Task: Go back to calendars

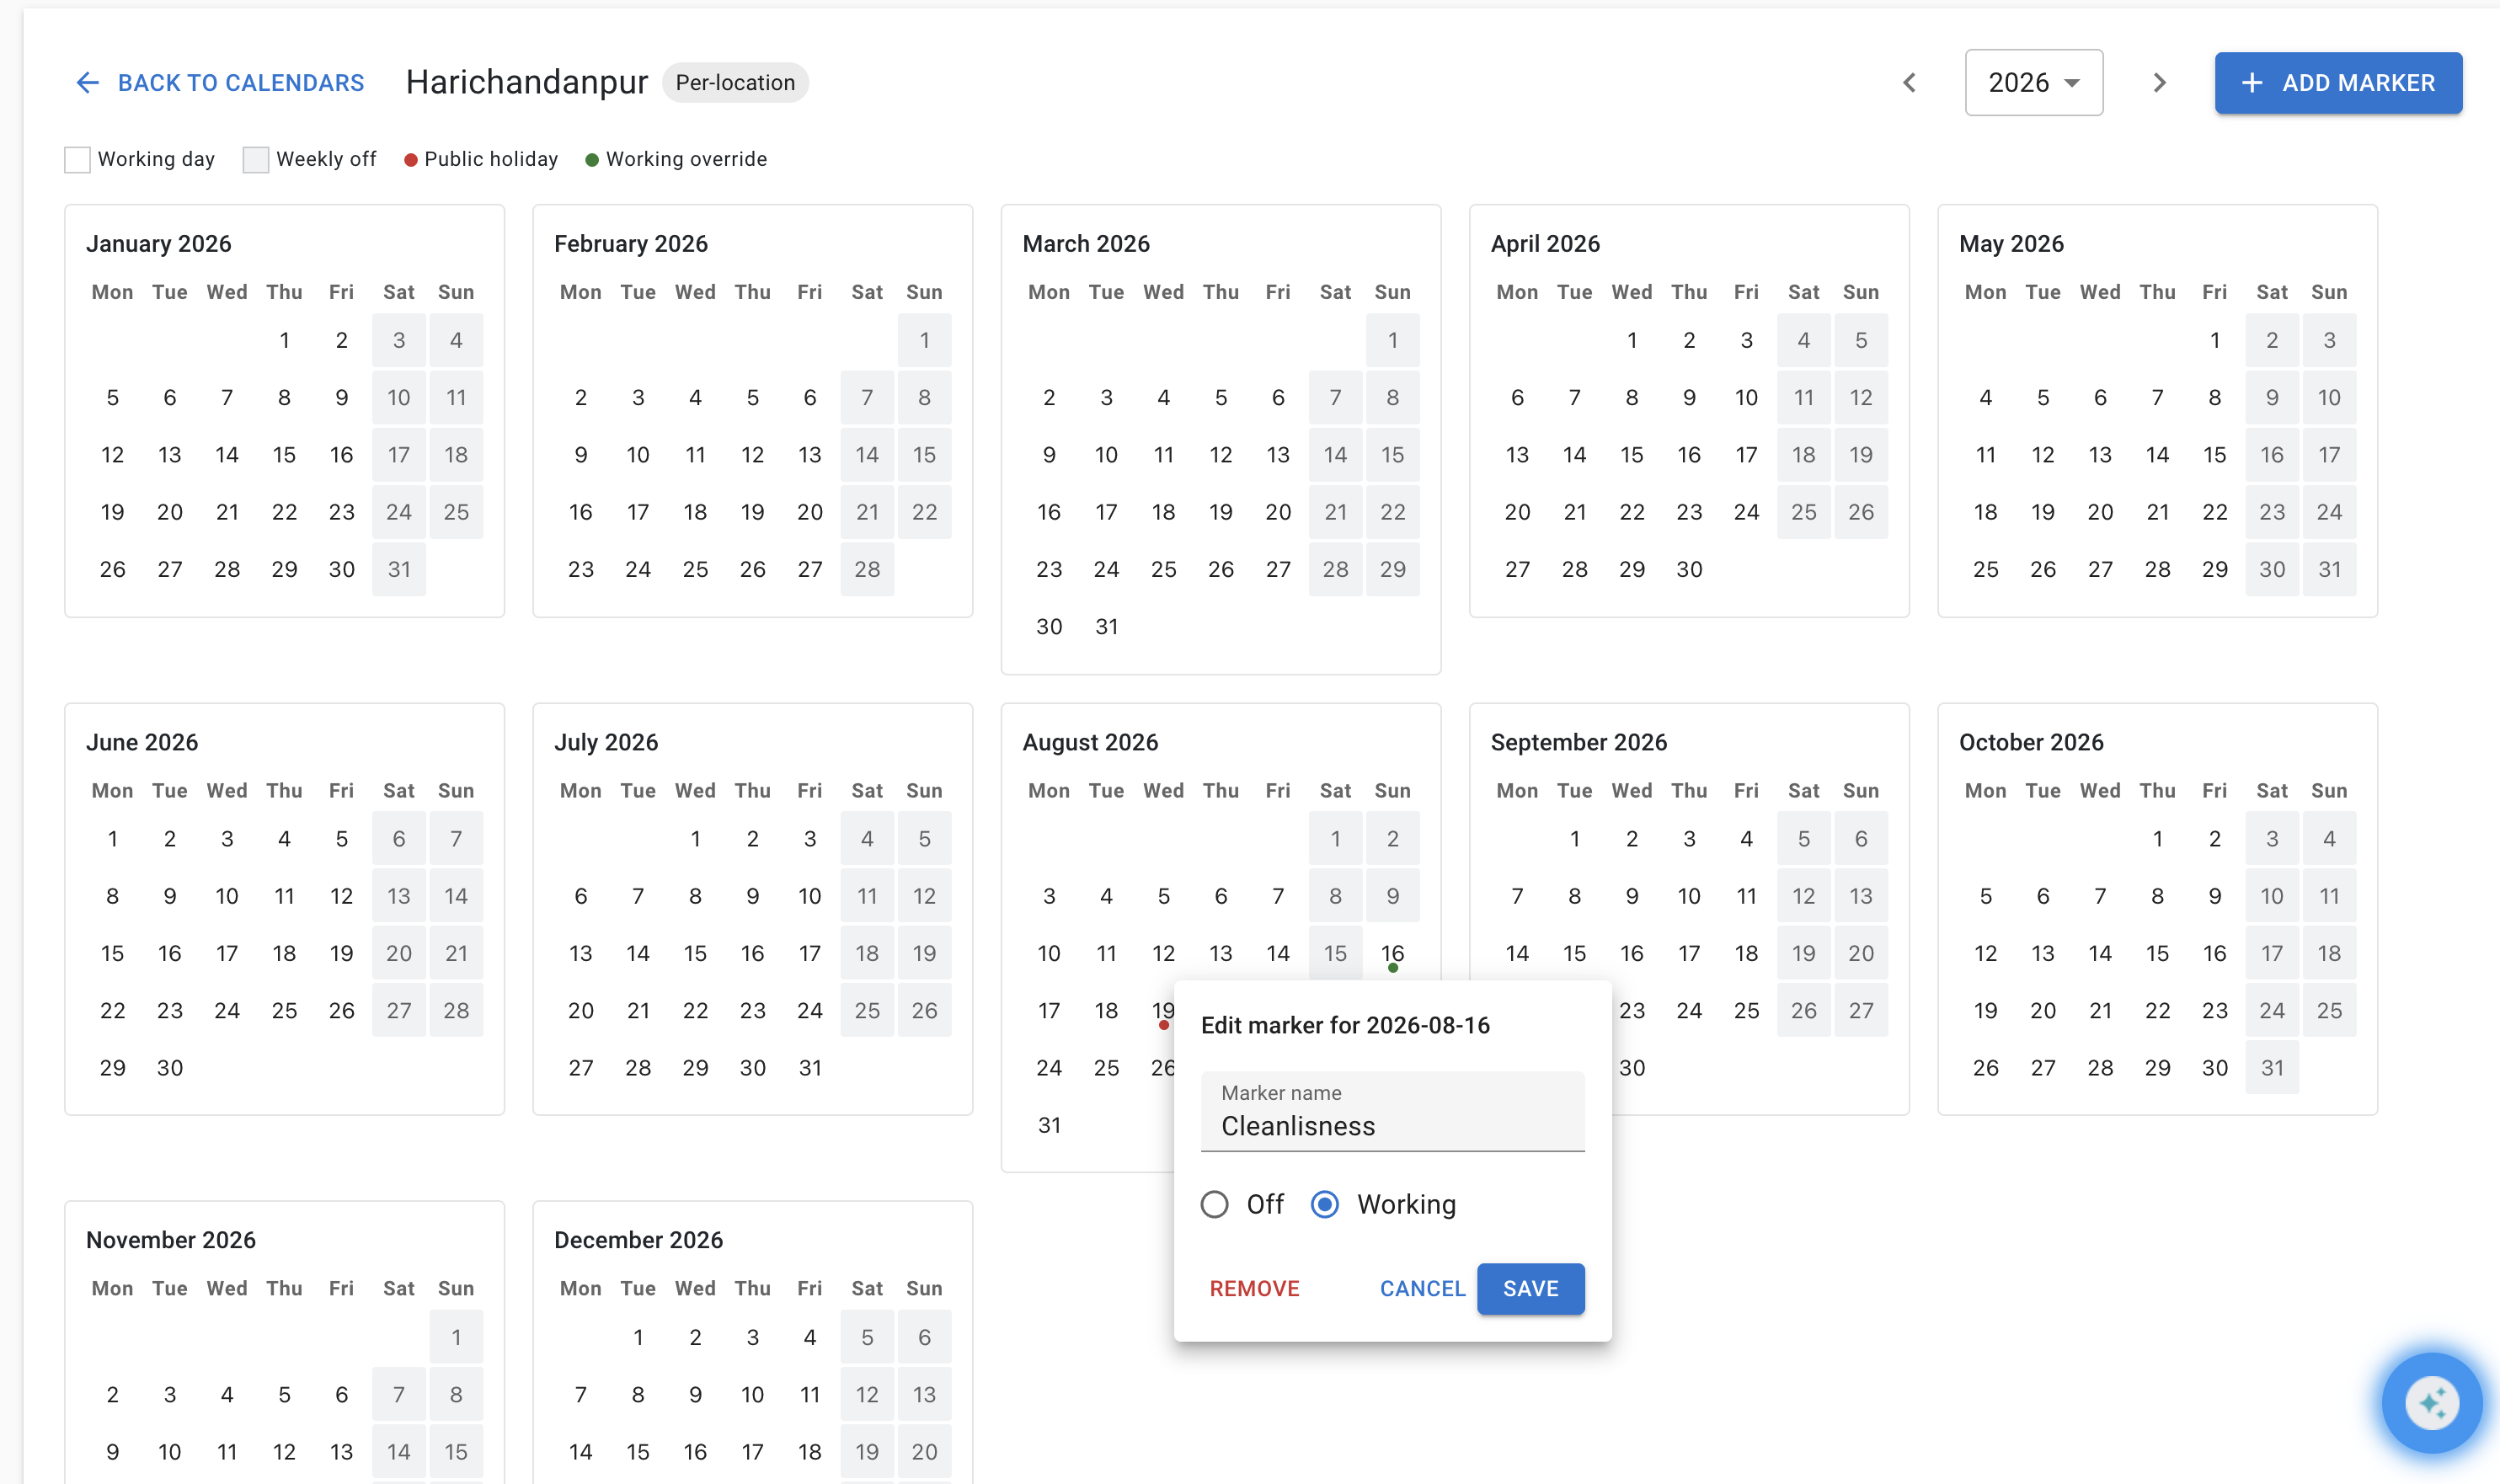Action: [x=220, y=83]
